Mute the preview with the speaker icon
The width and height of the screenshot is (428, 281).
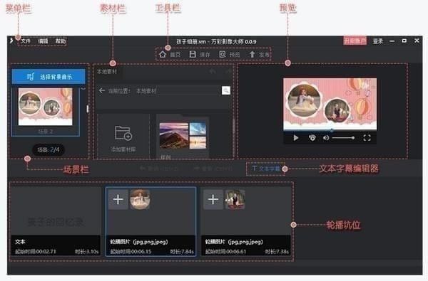point(326,138)
